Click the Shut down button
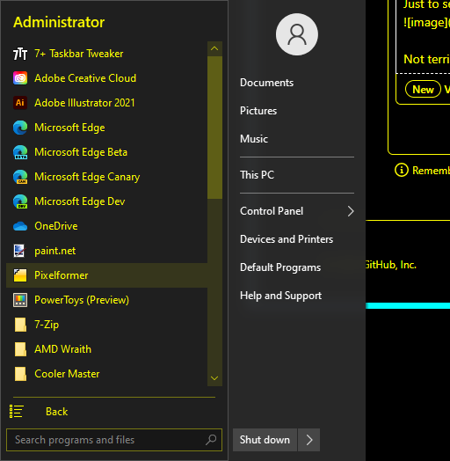This screenshot has width=450, height=461. tap(265, 440)
